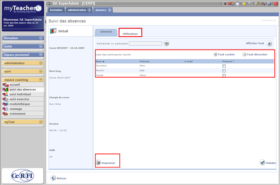Click the Rechercher un participant text field

pos(145,44)
